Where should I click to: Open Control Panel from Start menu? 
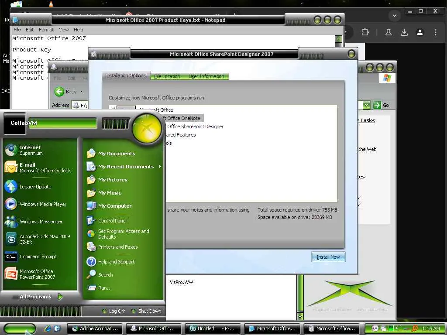107,221
